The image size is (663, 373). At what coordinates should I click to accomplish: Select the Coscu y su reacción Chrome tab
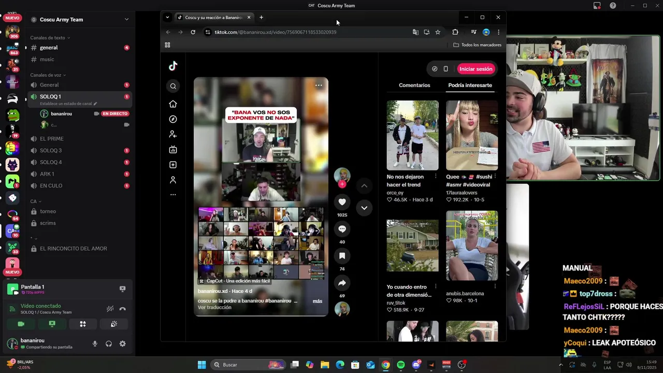(214, 17)
